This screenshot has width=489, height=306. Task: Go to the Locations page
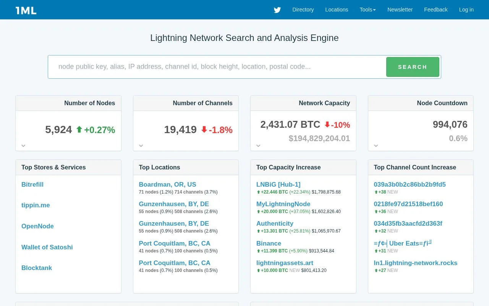pos(337,10)
